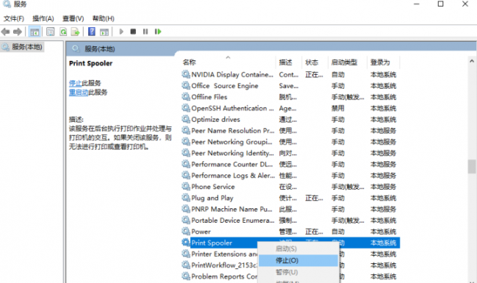Click 禁用 startup type of OpenSSH row
This screenshot has height=283, width=477.
[x=338, y=108]
